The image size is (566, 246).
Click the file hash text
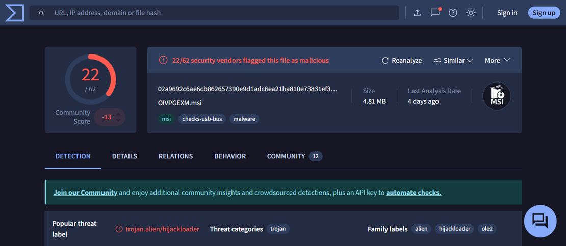[x=248, y=89]
